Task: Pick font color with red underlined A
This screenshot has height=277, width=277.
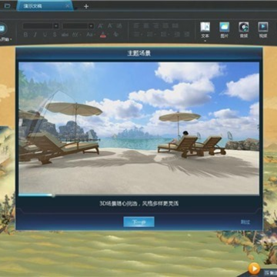Action: click(103, 35)
